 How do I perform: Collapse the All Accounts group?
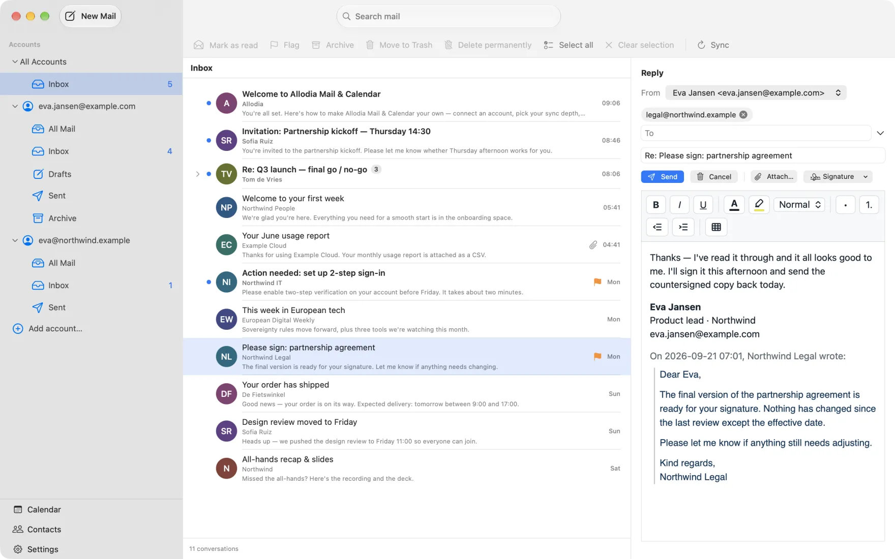point(15,61)
